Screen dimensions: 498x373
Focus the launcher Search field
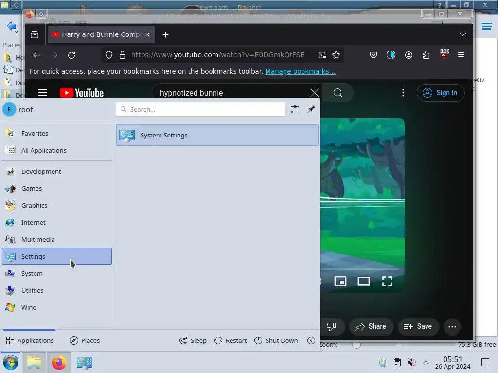coord(200,109)
